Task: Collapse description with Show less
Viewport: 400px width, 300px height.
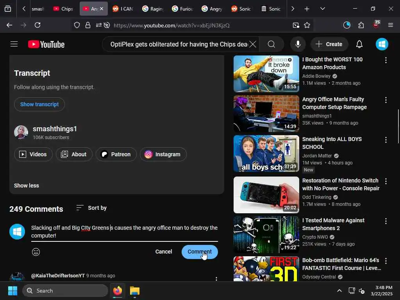Action: point(27,186)
